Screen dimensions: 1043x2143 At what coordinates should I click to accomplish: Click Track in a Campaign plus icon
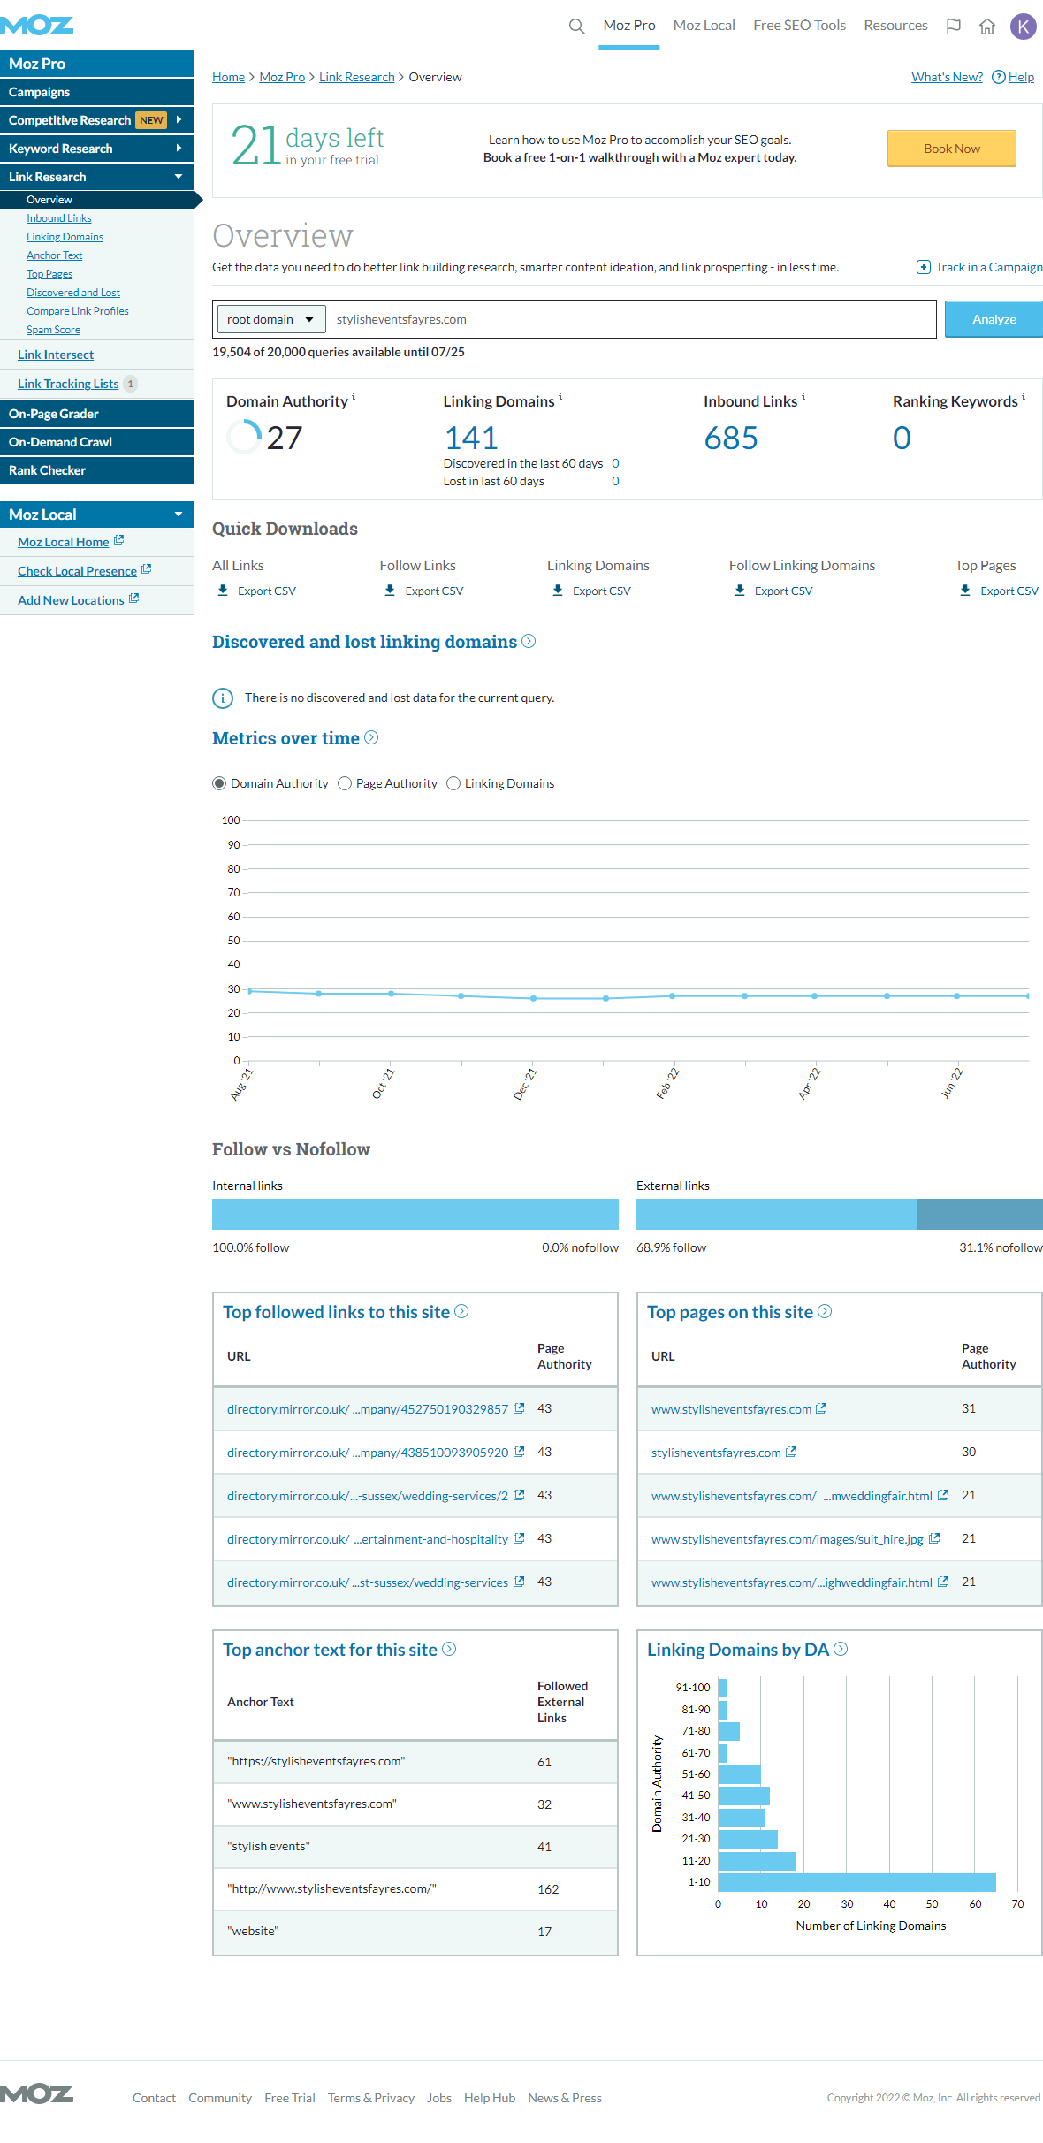924,267
